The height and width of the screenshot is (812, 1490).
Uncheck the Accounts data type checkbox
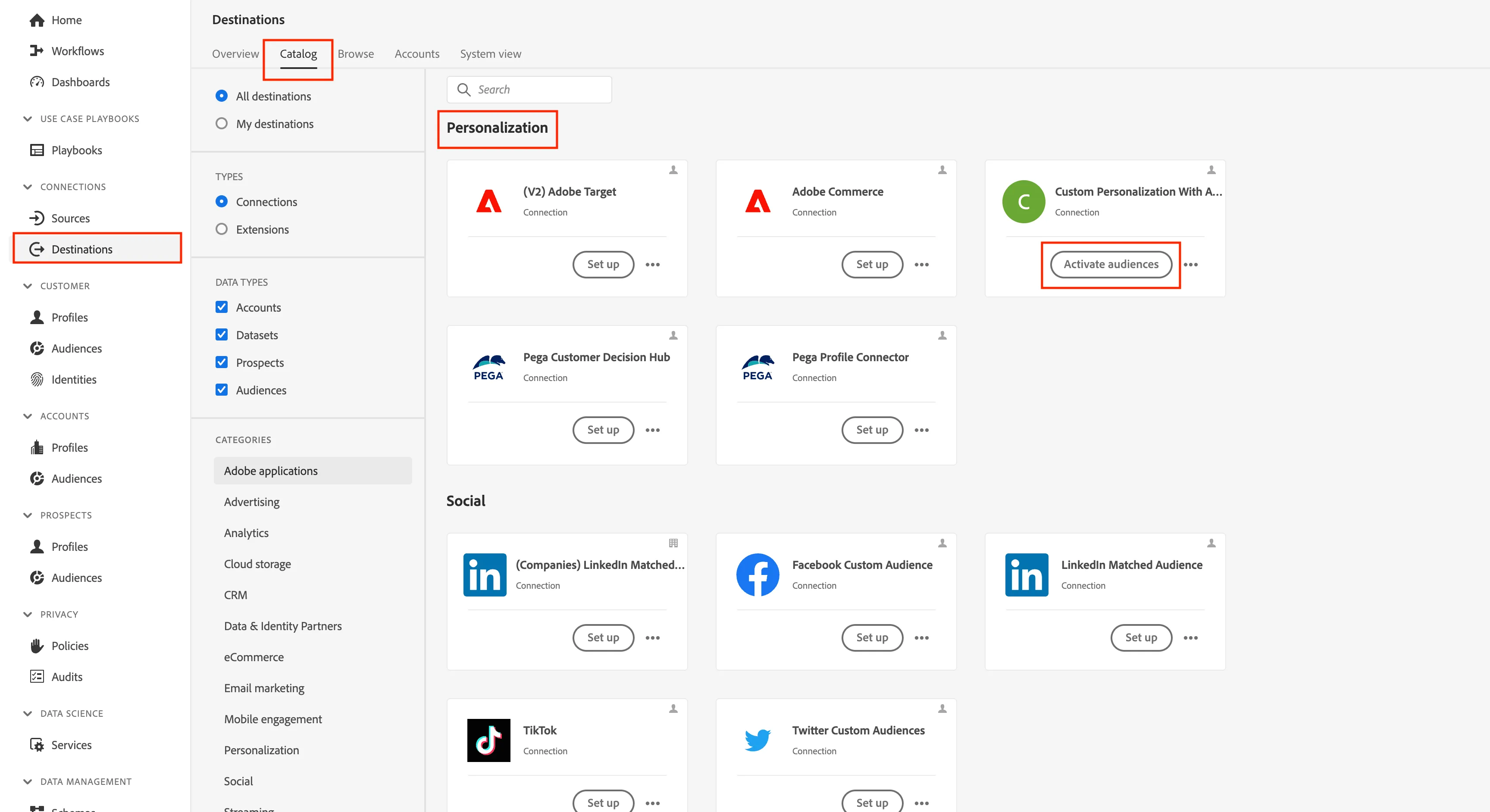point(222,307)
